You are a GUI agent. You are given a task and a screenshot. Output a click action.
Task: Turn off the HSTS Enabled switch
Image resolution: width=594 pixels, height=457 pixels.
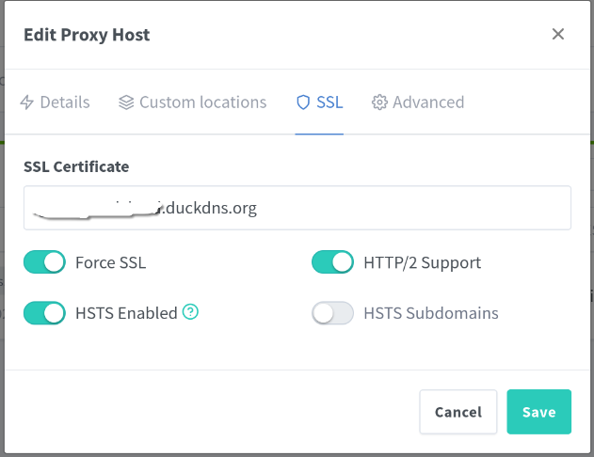(x=44, y=313)
